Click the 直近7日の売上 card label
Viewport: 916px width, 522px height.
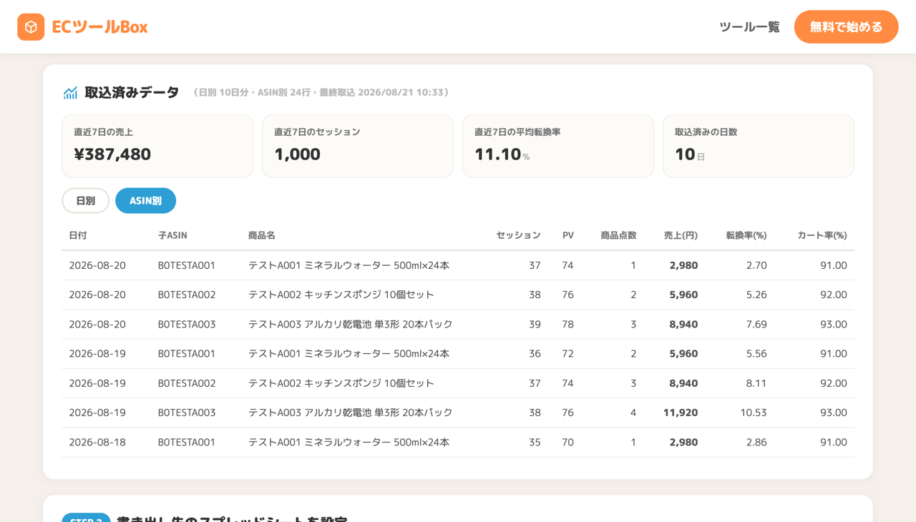[x=103, y=132]
